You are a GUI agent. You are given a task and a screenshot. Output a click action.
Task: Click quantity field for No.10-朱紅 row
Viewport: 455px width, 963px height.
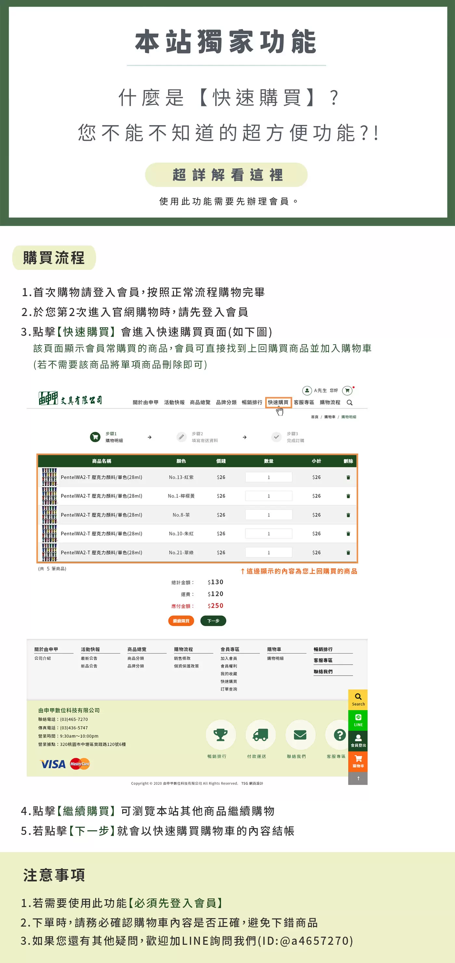click(x=268, y=534)
